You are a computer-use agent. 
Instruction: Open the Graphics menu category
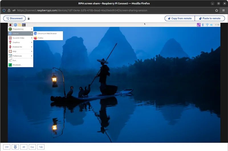point(21,42)
